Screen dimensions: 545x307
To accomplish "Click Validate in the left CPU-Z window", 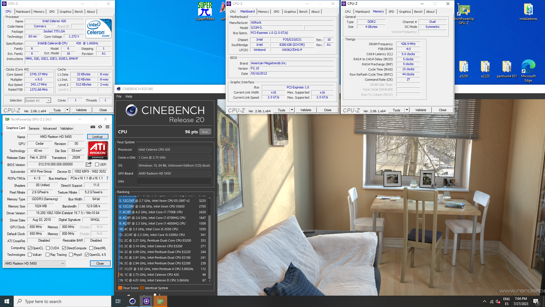I will pyautogui.click(x=81, y=110).
